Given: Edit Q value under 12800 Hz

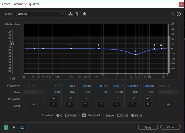Looking at the screenshot, I should tap(134, 98).
